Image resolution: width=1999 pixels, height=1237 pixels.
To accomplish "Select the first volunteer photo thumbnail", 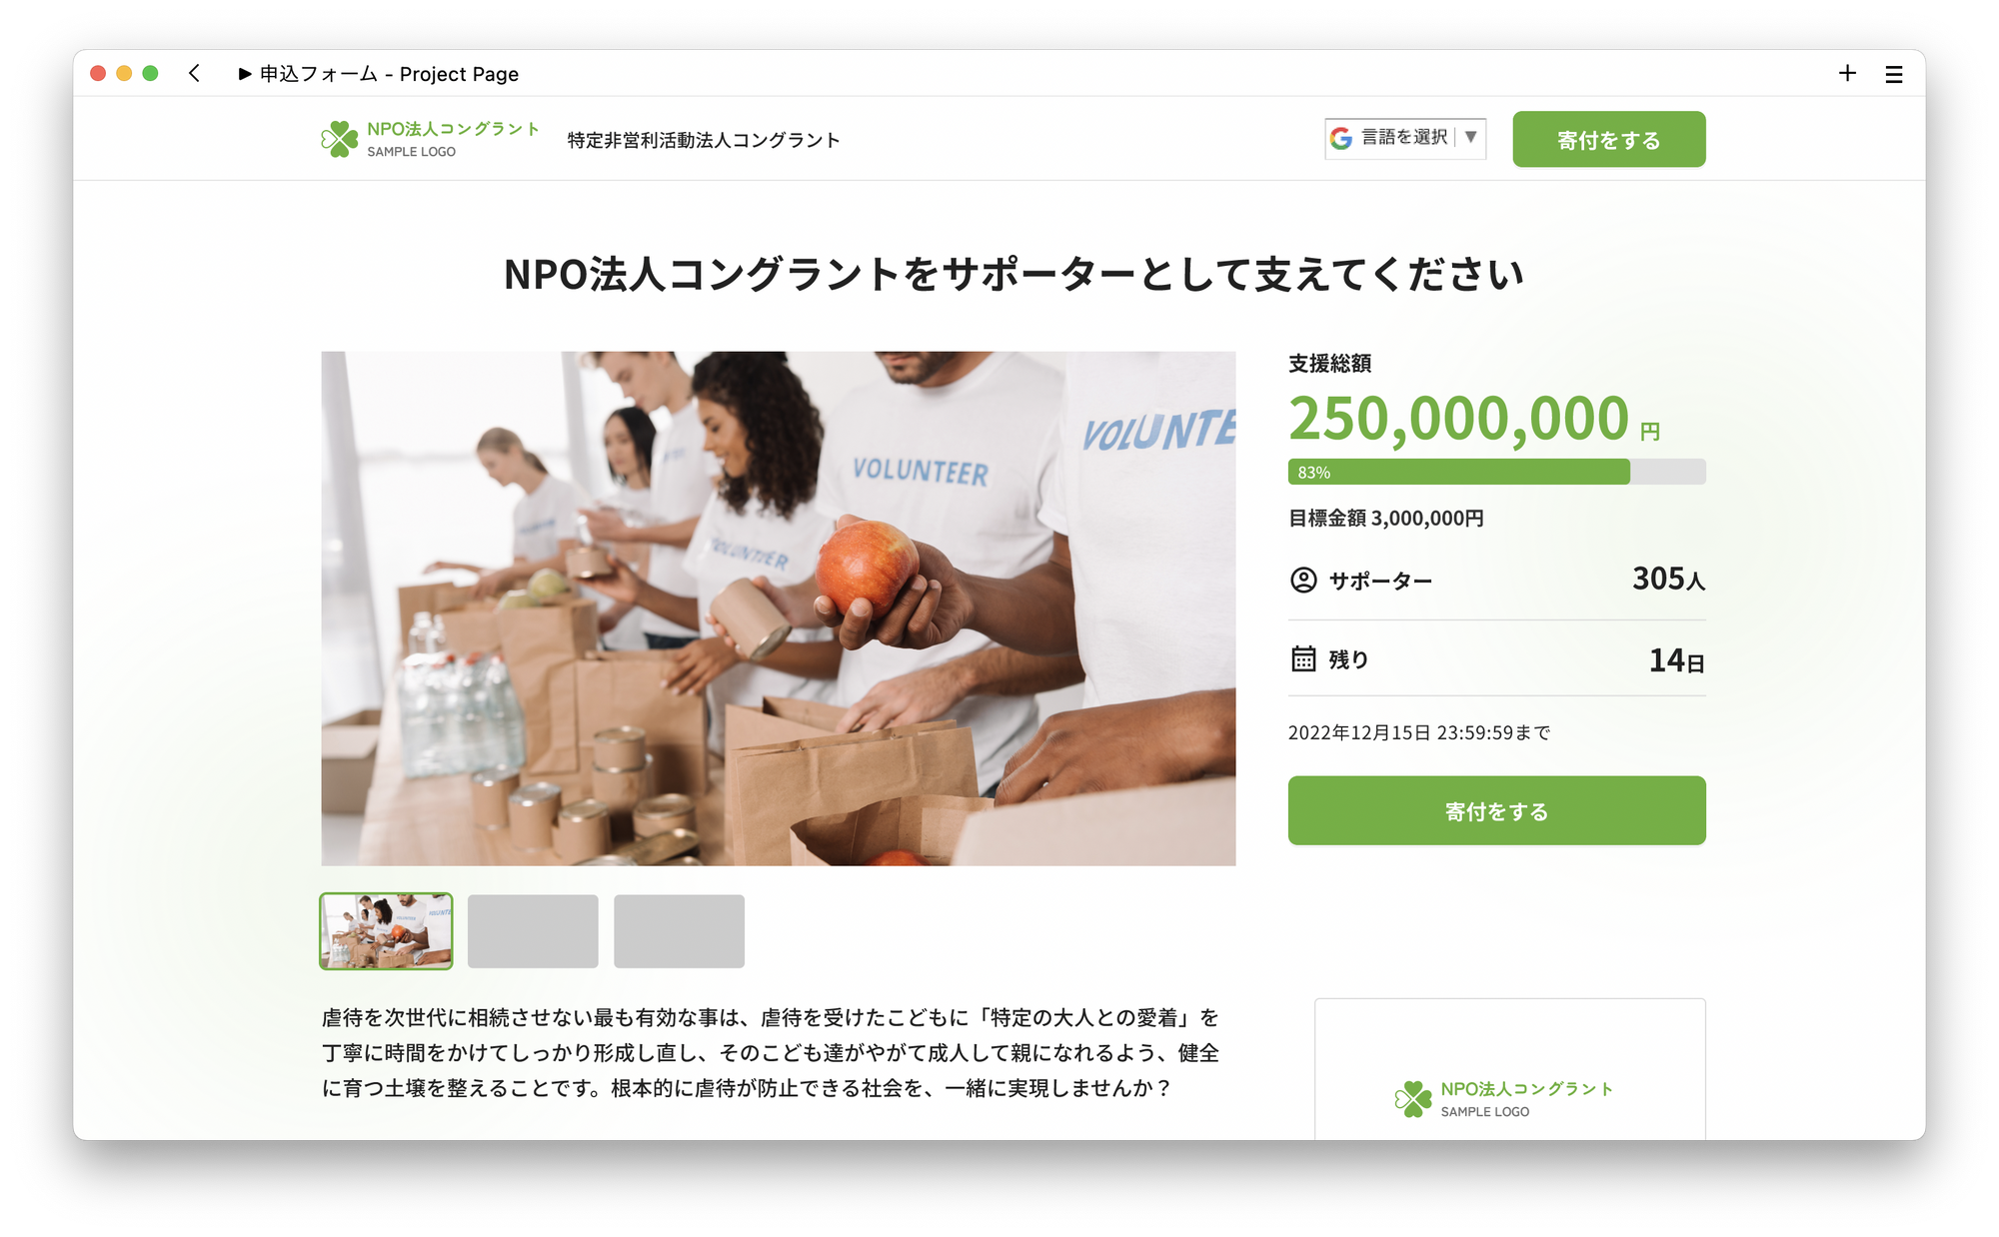I will click(x=386, y=931).
